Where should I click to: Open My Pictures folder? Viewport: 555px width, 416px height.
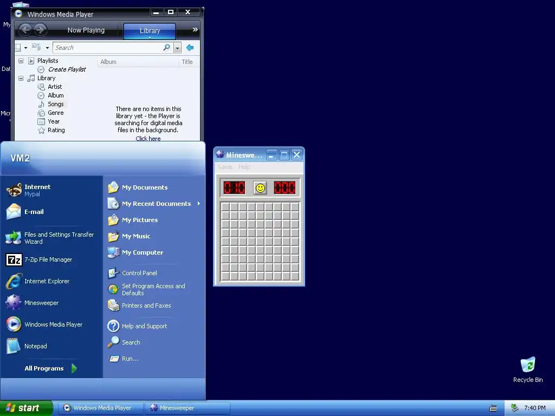click(x=154, y=220)
